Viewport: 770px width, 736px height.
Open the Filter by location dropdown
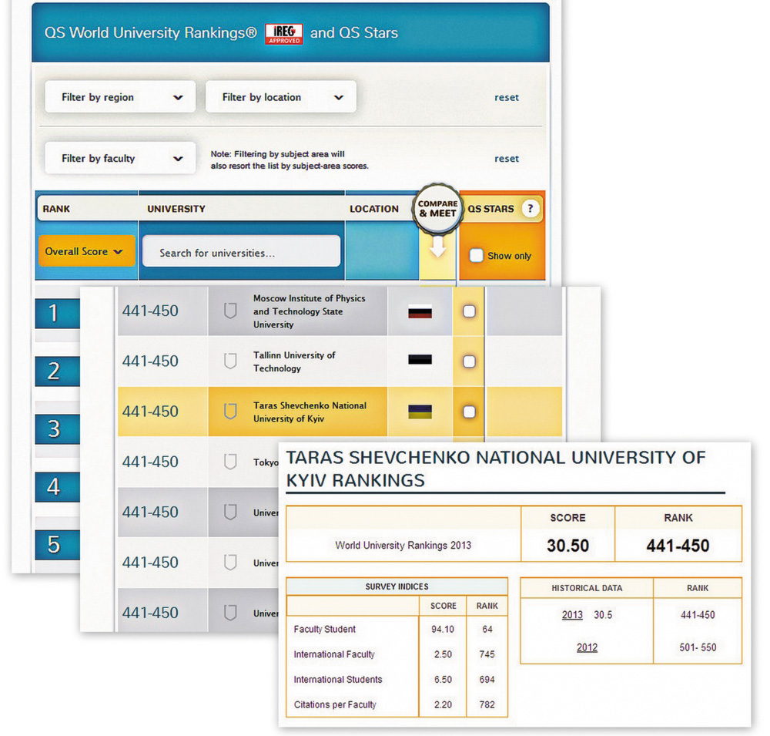coord(280,97)
